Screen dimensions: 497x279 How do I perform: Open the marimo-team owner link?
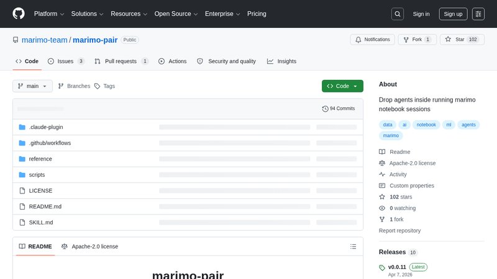click(x=45, y=40)
